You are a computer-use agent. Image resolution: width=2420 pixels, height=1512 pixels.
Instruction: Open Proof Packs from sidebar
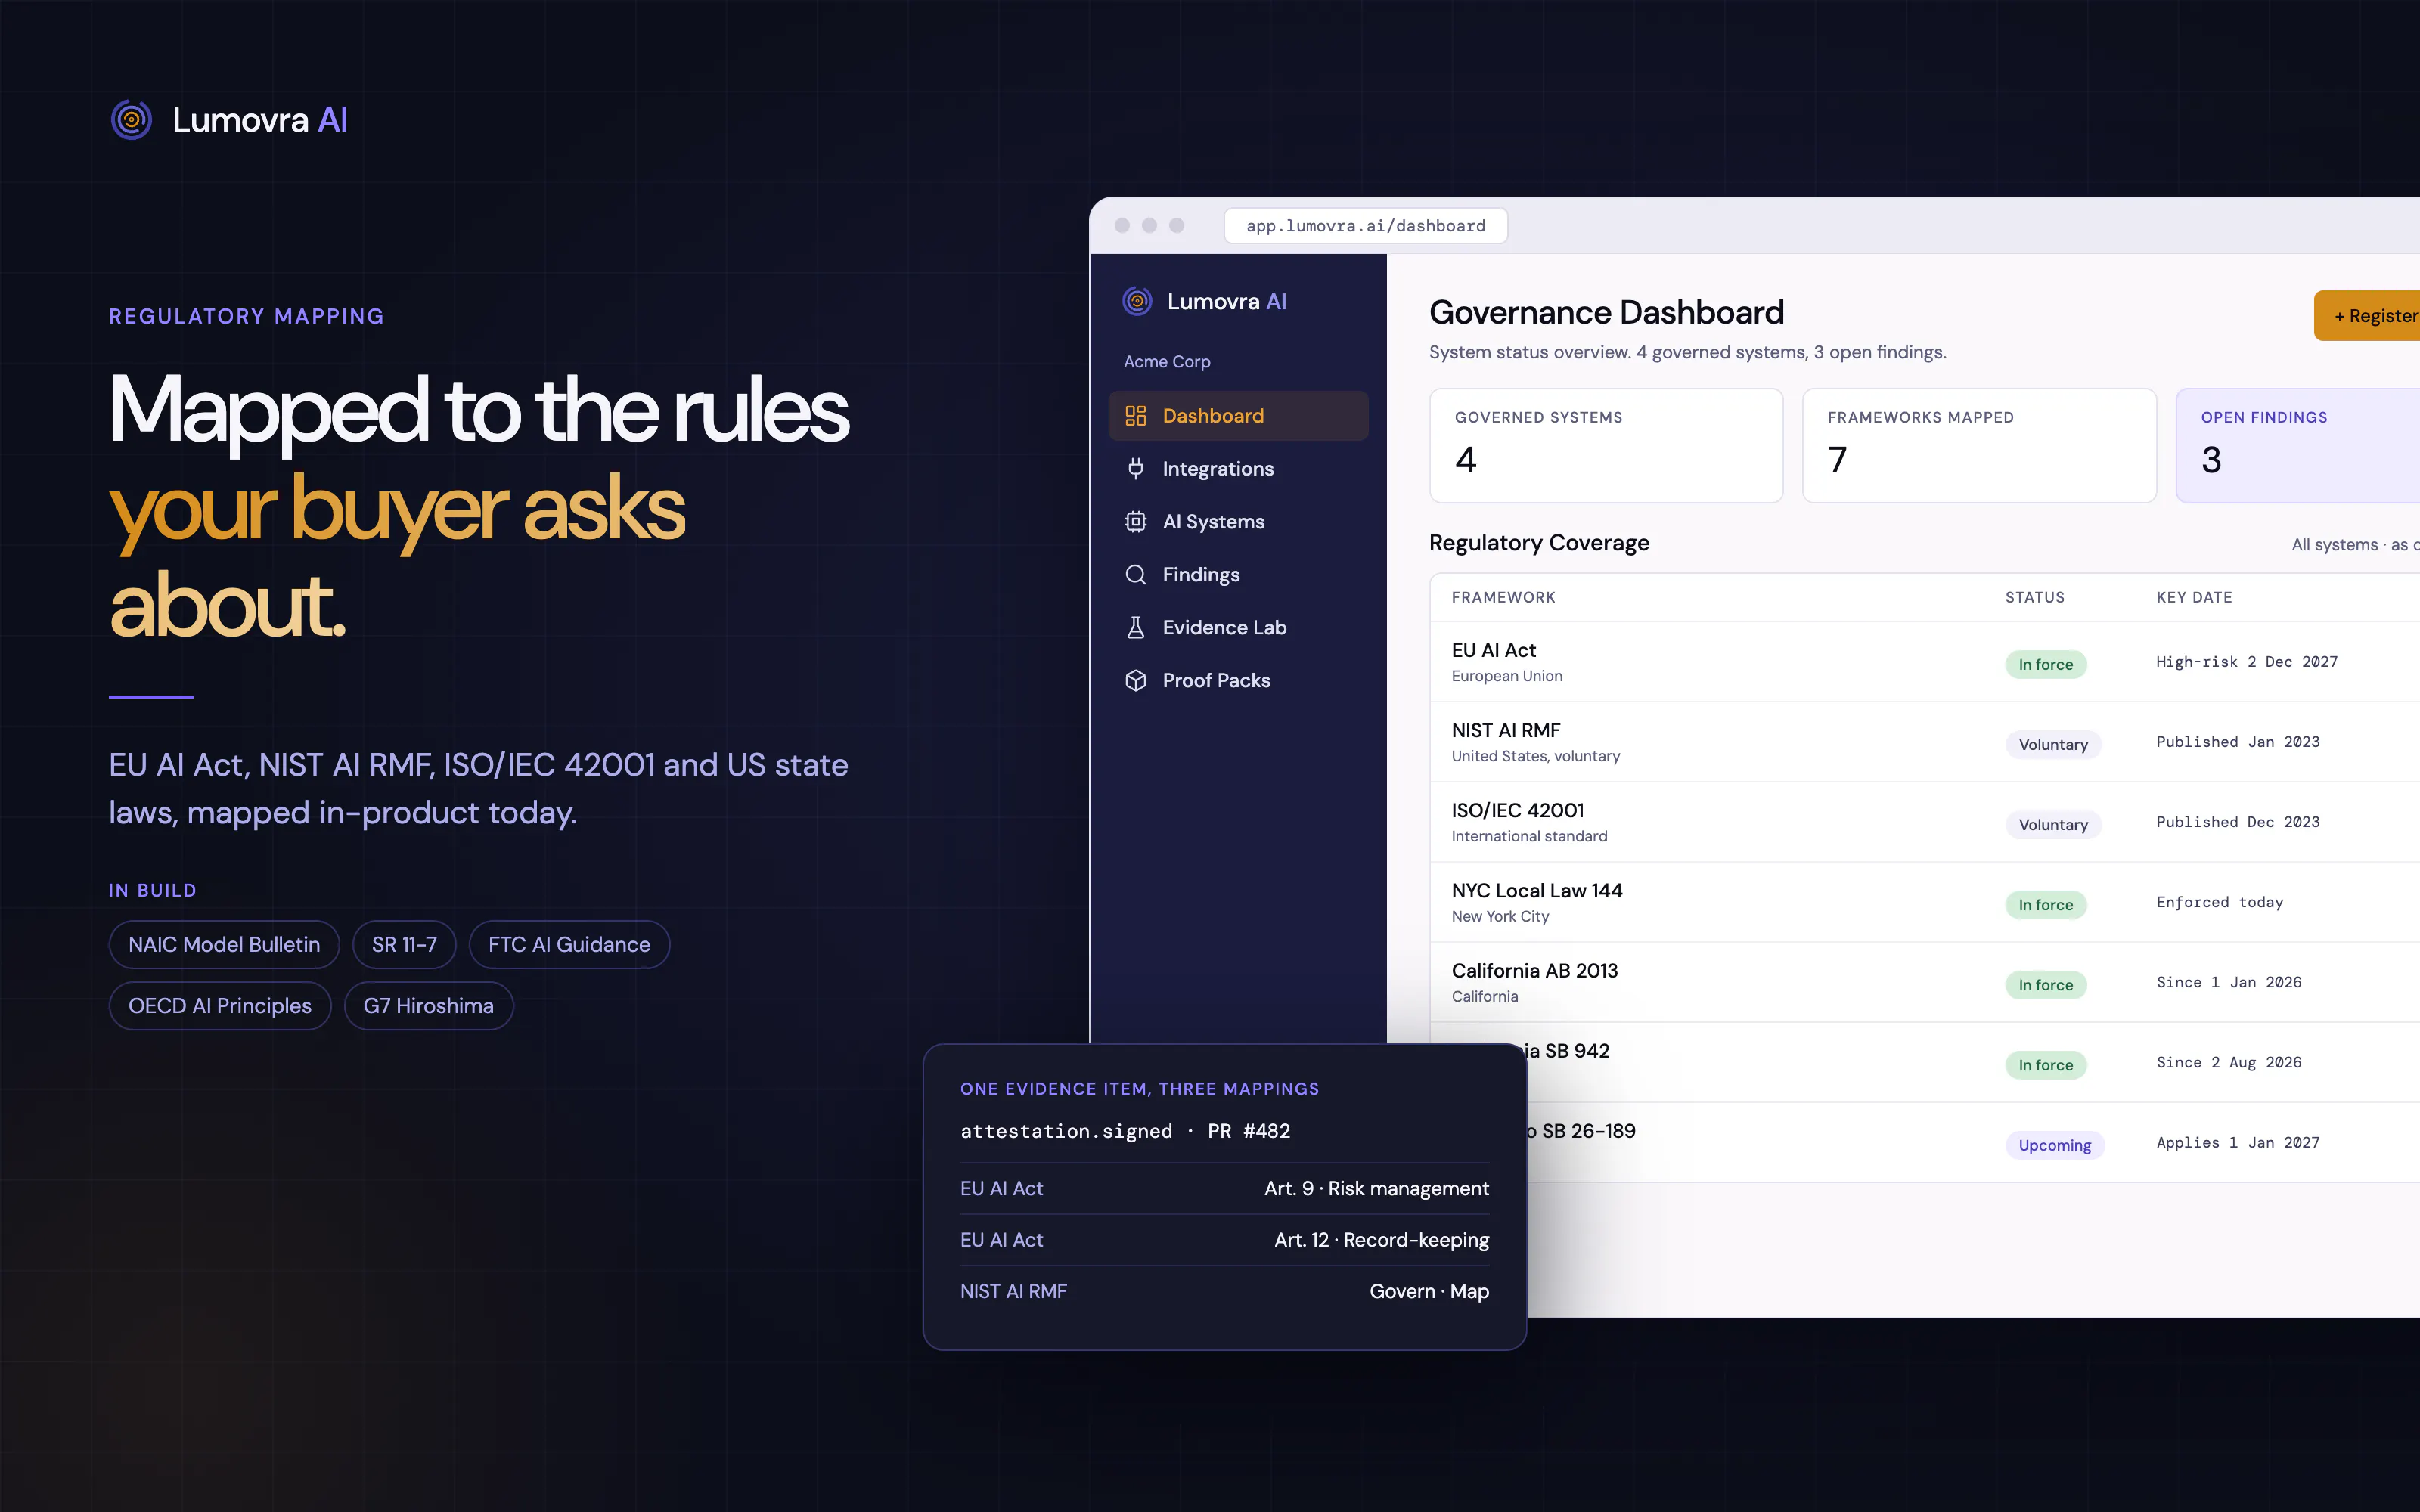point(1238,680)
